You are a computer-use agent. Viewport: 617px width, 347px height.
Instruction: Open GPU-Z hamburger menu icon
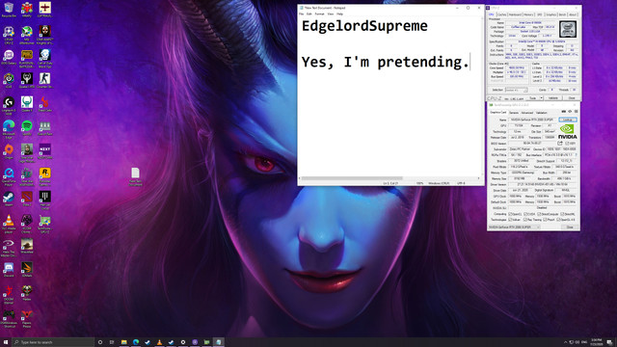point(577,112)
